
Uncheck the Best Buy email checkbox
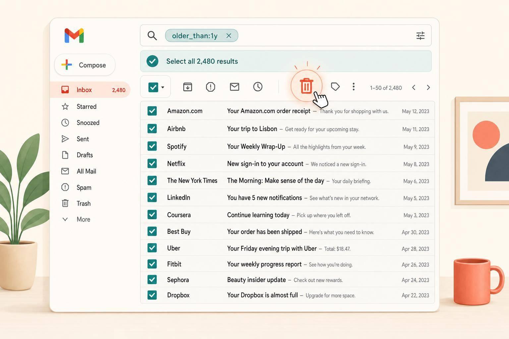click(x=152, y=231)
